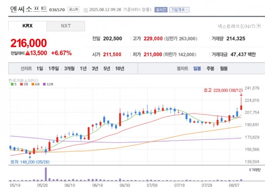Image resolution: width=265 pixels, height=191 pixels.
Task: Select the 5년 line chart period
Action: click(x=107, y=69)
